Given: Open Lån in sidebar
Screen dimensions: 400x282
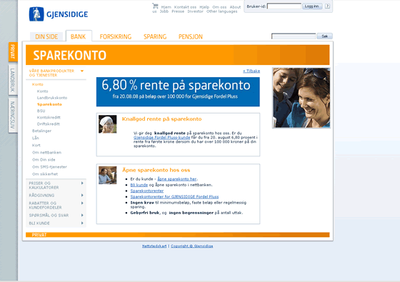Looking at the screenshot, I should pos(36,138).
